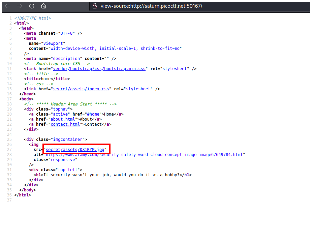Viewport: 312px width, 247px height.
Task: Click the browser back arrow
Action: tap(7, 6)
